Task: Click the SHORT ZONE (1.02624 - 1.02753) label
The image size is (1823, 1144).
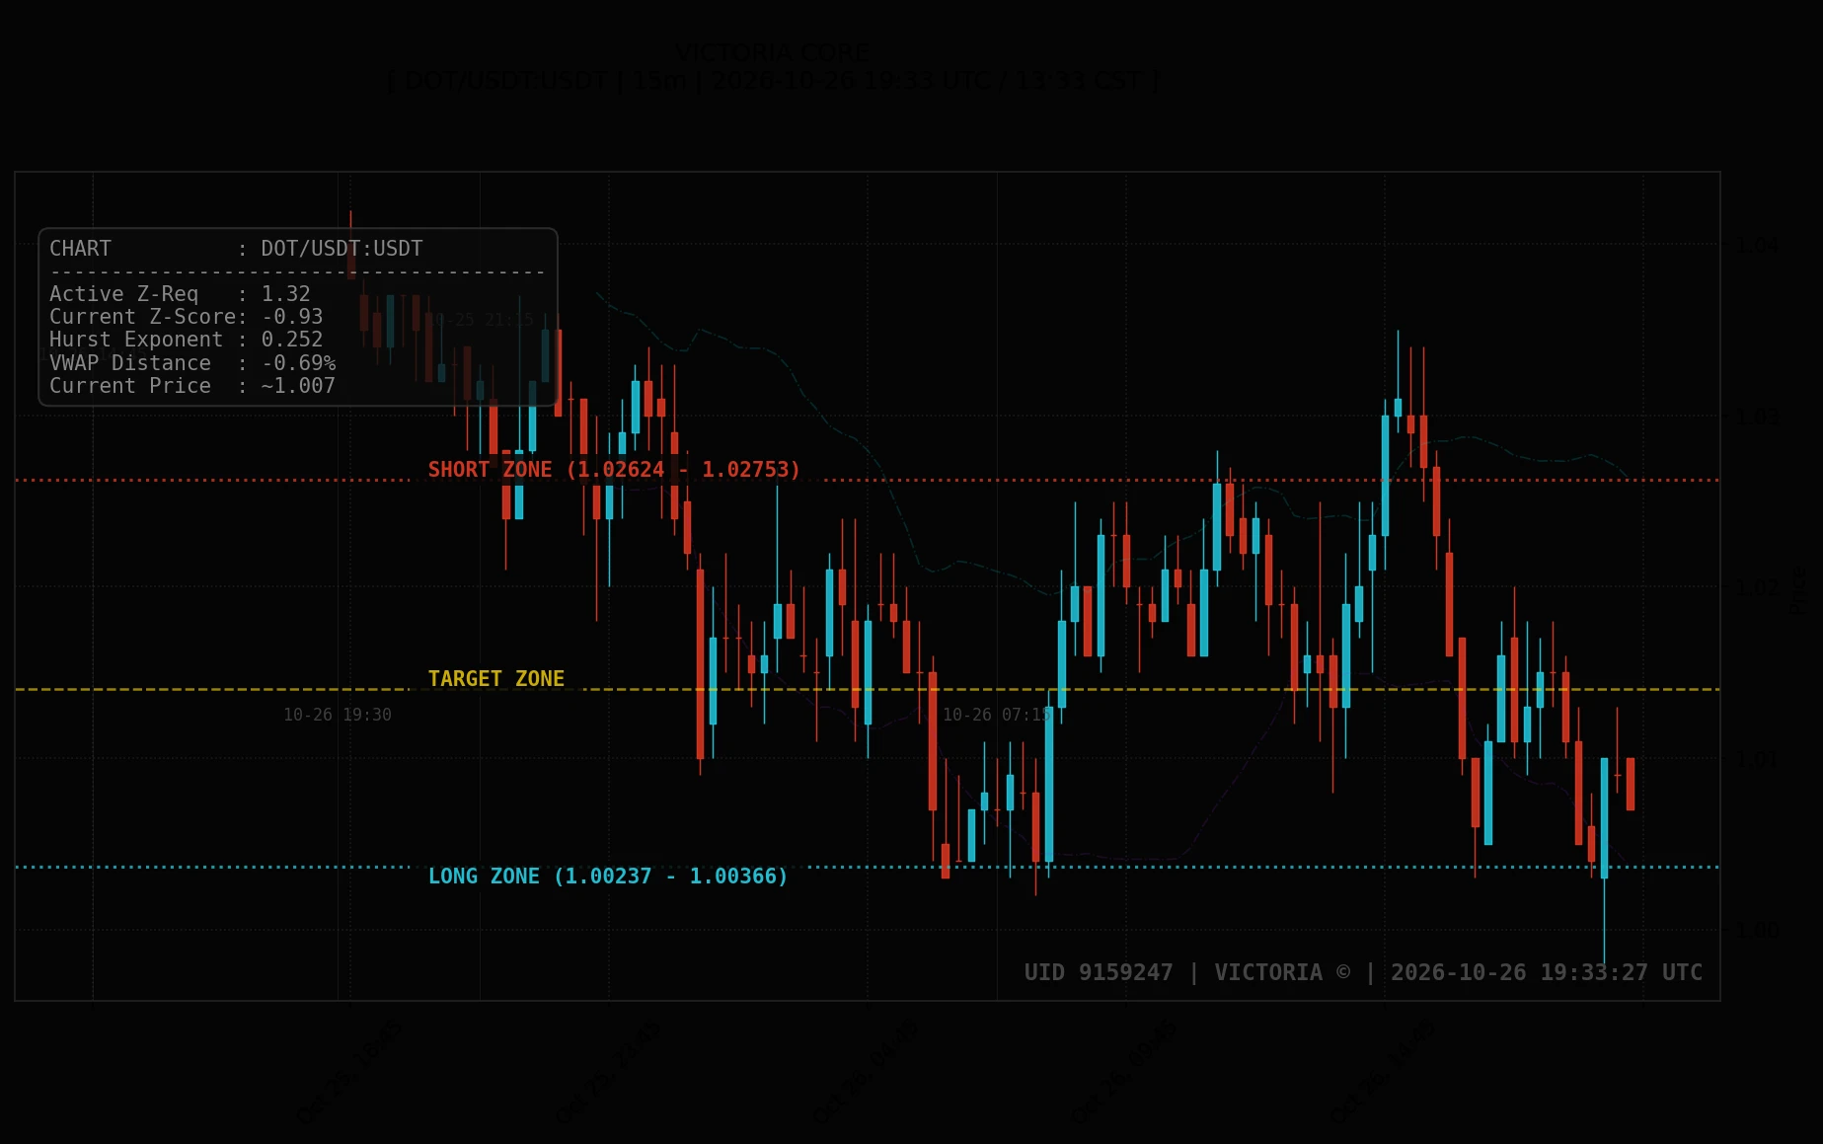Action: [x=614, y=470]
